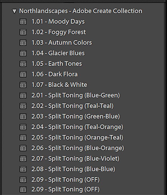Click the preset icon beside Autumn Colors
The height and width of the screenshot is (195, 167).
(x=23, y=43)
